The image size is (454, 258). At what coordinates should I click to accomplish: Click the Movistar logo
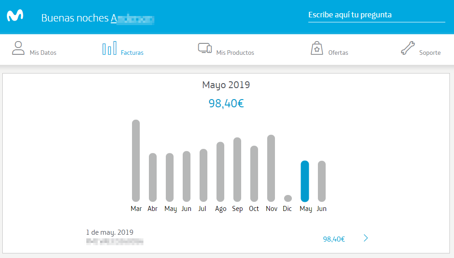click(x=15, y=16)
